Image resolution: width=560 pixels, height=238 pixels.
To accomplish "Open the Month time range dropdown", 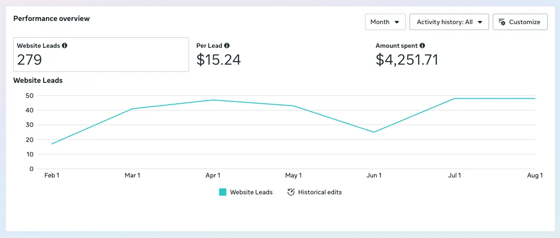I will point(385,22).
